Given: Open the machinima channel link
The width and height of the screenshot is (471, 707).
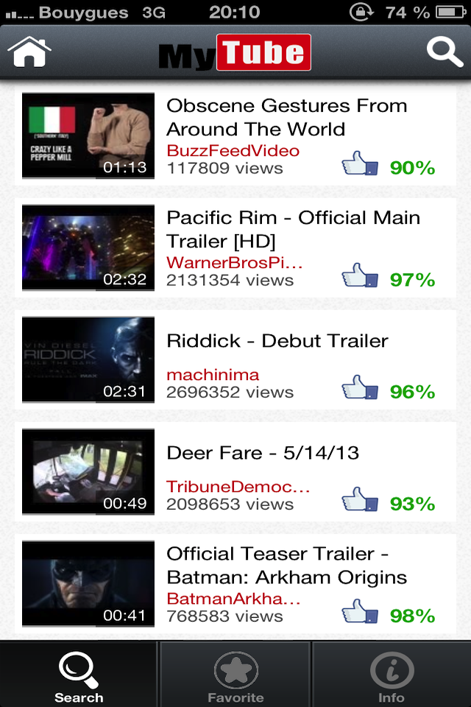Looking at the screenshot, I should pyautogui.click(x=213, y=375).
